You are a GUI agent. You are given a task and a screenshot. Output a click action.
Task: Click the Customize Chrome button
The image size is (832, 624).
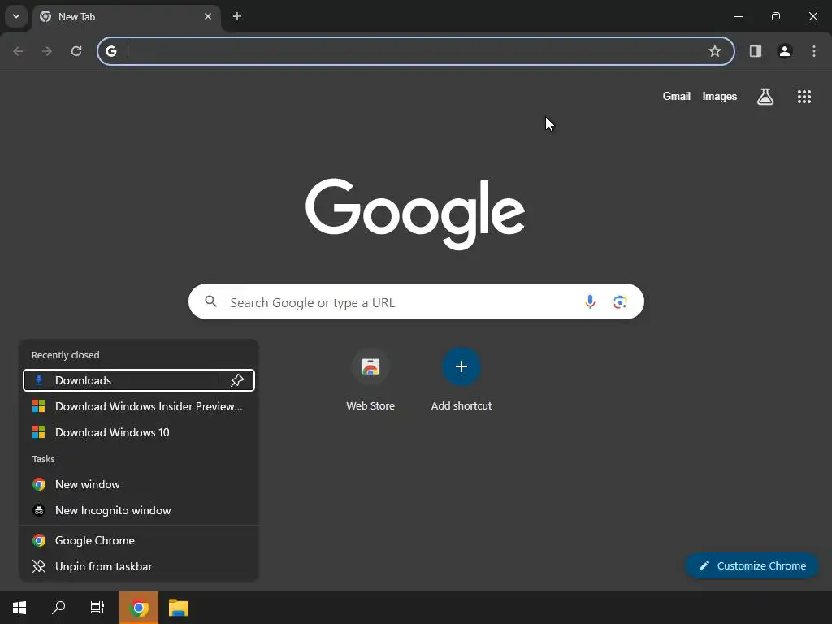[752, 565]
